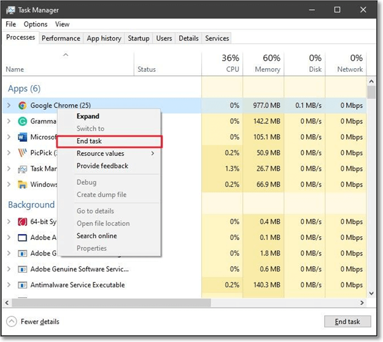Choose Expand in the context menu
The height and width of the screenshot is (342, 383).
(109, 116)
